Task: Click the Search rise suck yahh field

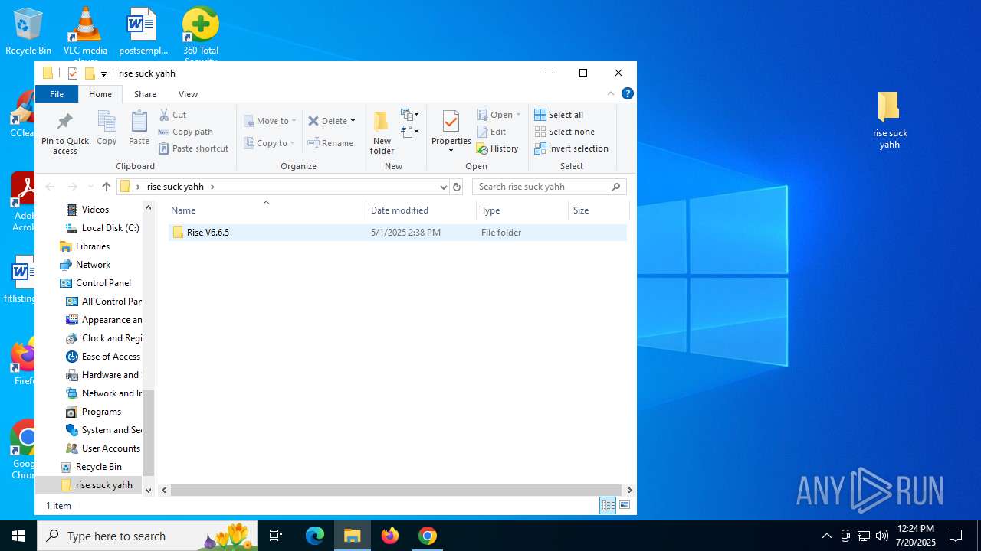Action: 549,187
